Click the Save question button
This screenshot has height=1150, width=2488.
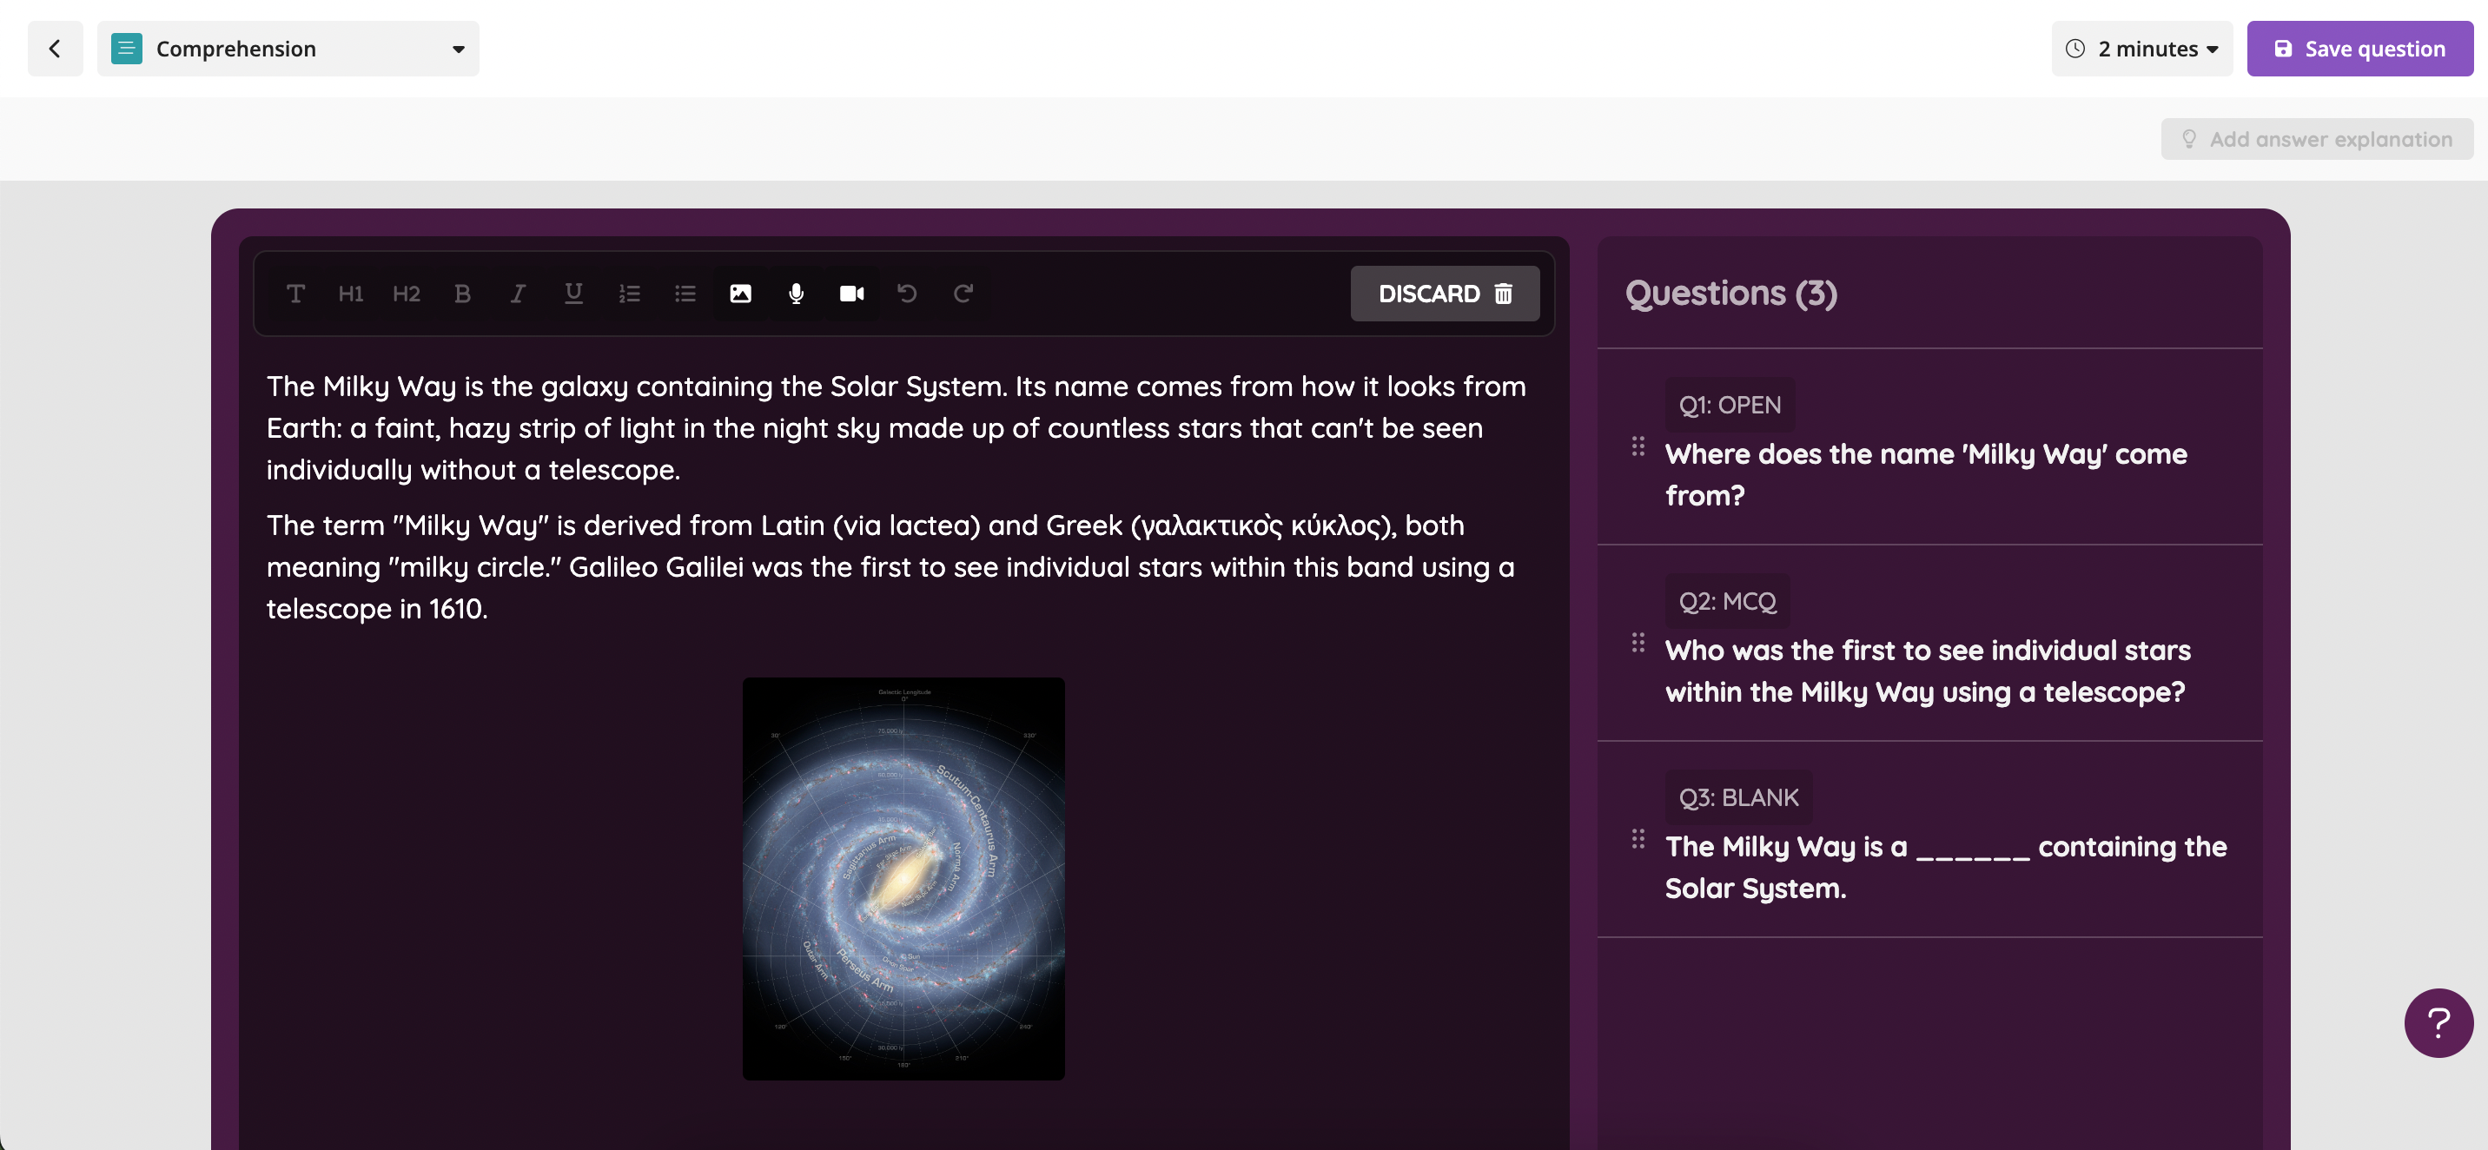(x=2359, y=49)
